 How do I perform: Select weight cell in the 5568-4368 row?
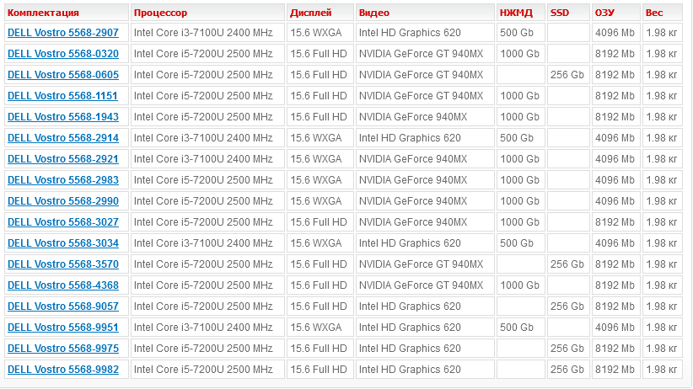coord(663,285)
